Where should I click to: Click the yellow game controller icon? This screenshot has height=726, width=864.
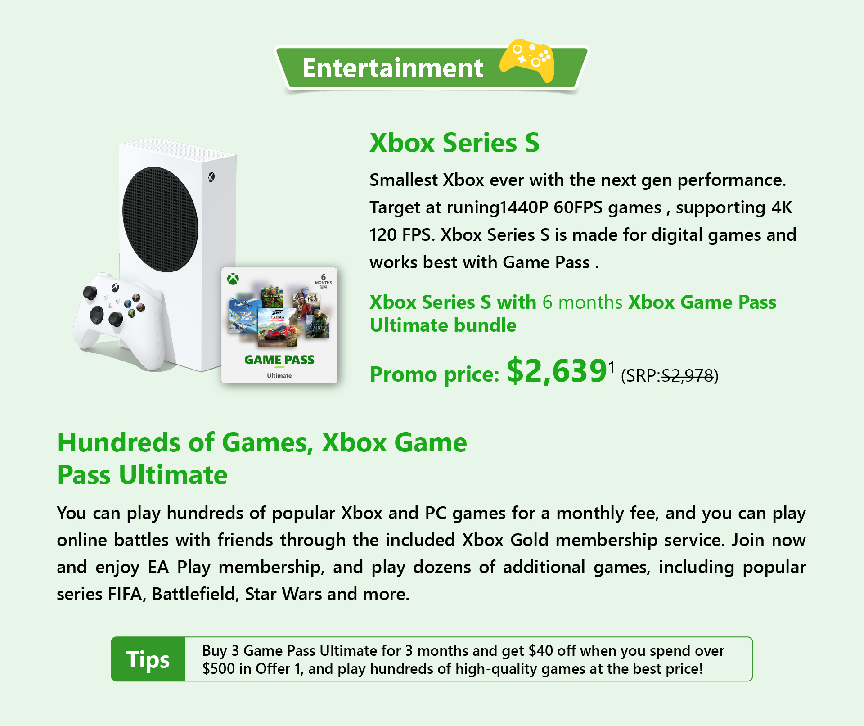(526, 61)
